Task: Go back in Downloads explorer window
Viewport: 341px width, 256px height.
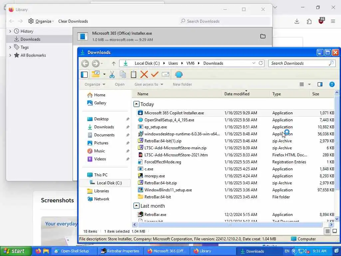Action: 85,64
